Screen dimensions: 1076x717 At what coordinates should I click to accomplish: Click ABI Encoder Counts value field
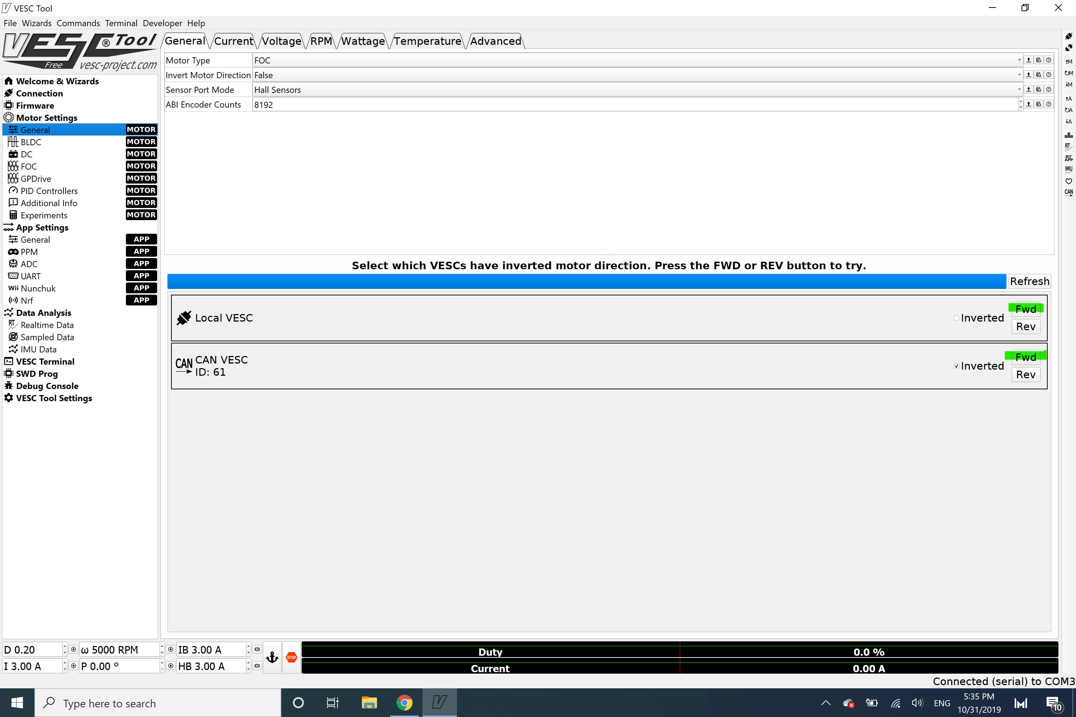(635, 104)
